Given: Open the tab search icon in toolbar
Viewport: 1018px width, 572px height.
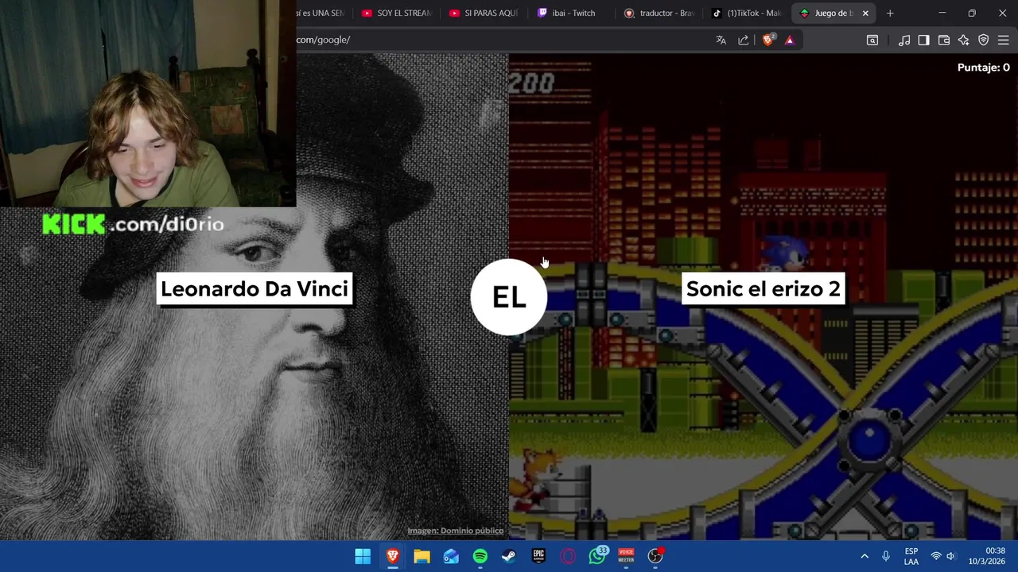Looking at the screenshot, I should 872,40.
